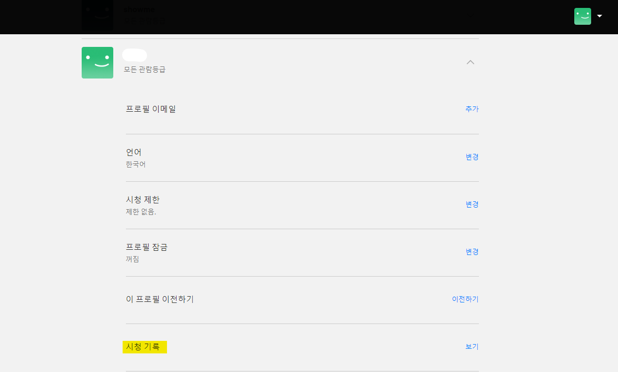This screenshot has height=372, width=618.
Task: Click the dimmed showme profile avatar
Action: [97, 15]
